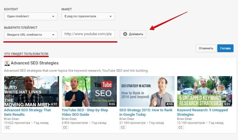Click the playlist description about keyword research

coord(76,71)
